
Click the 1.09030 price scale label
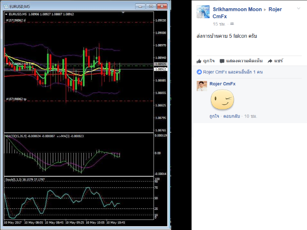click(161, 20)
